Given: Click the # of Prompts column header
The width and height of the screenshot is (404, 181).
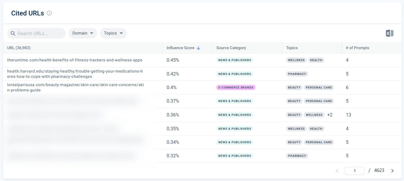Looking at the screenshot, I should (357, 48).
